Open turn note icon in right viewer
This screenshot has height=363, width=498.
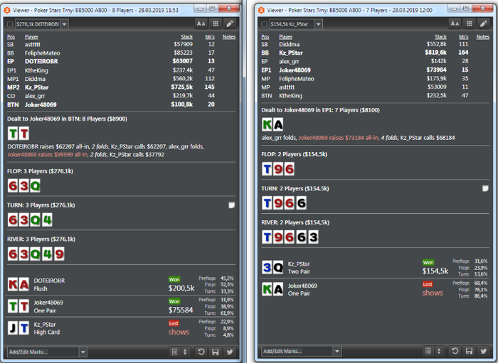click(x=485, y=188)
